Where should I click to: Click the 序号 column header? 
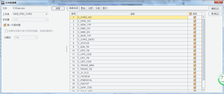73,14
